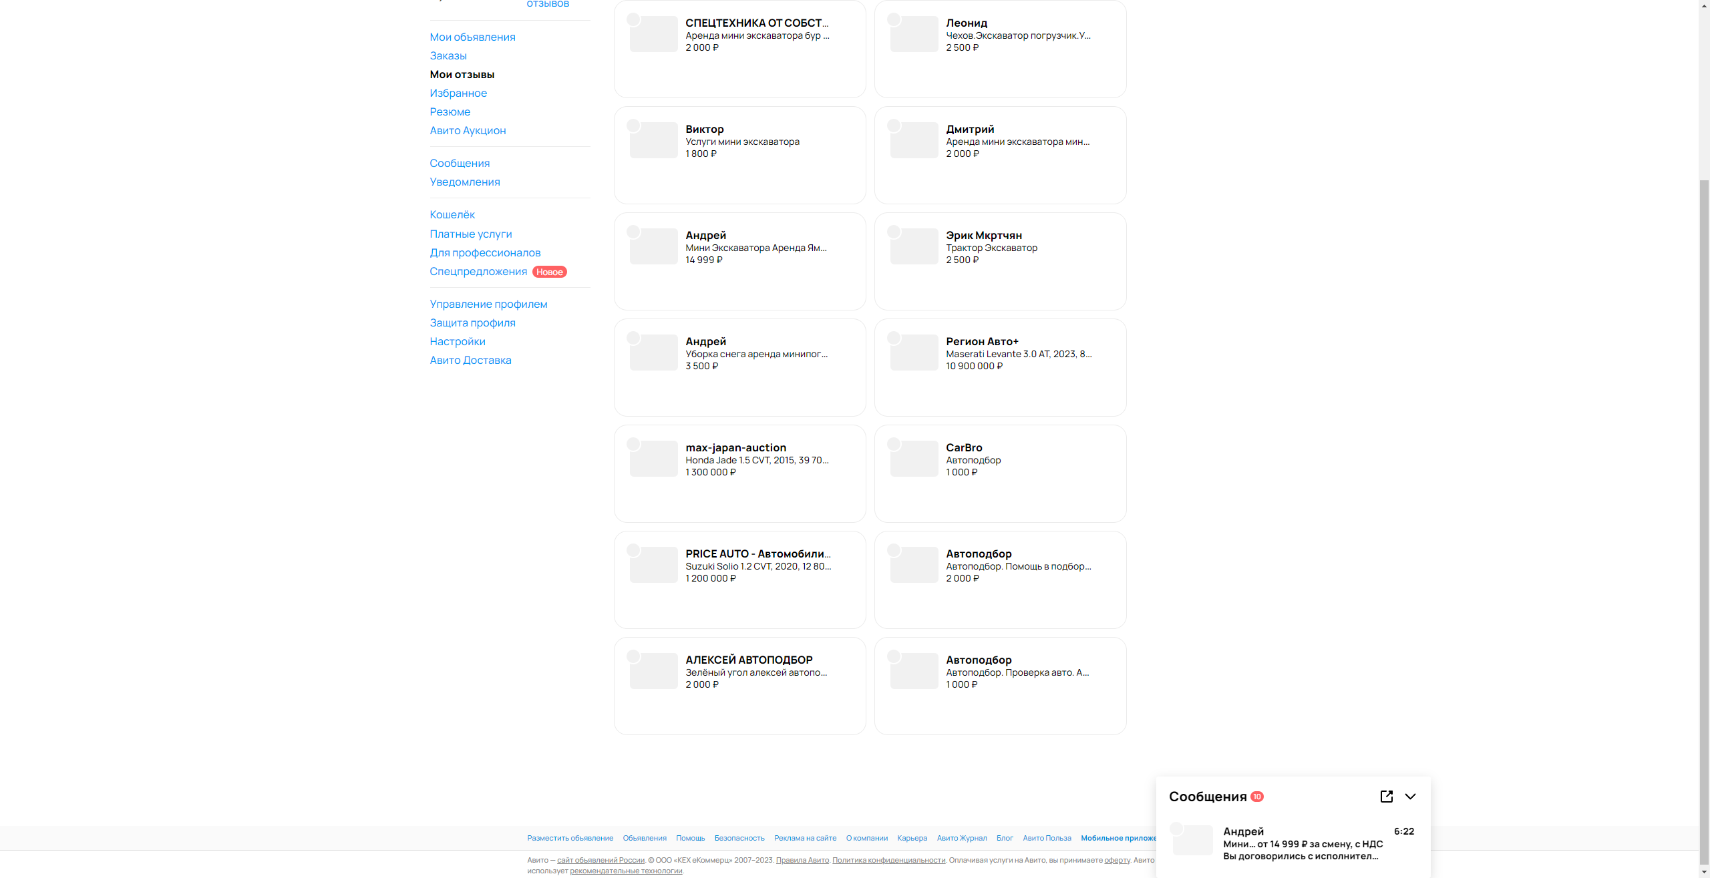The image size is (1710, 878).
Task: Open Кошелёк in sidebar
Action: click(x=452, y=214)
